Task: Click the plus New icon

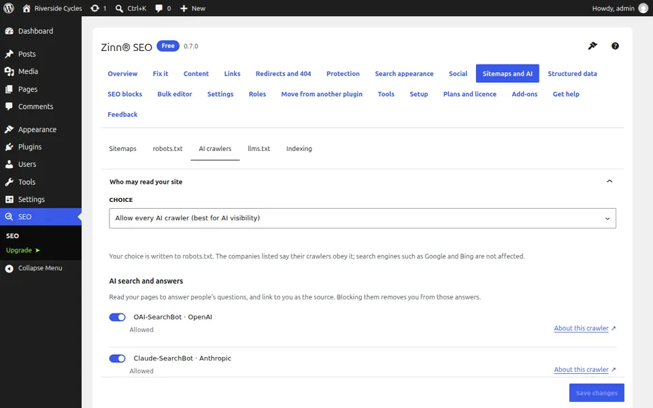Action: click(184, 8)
